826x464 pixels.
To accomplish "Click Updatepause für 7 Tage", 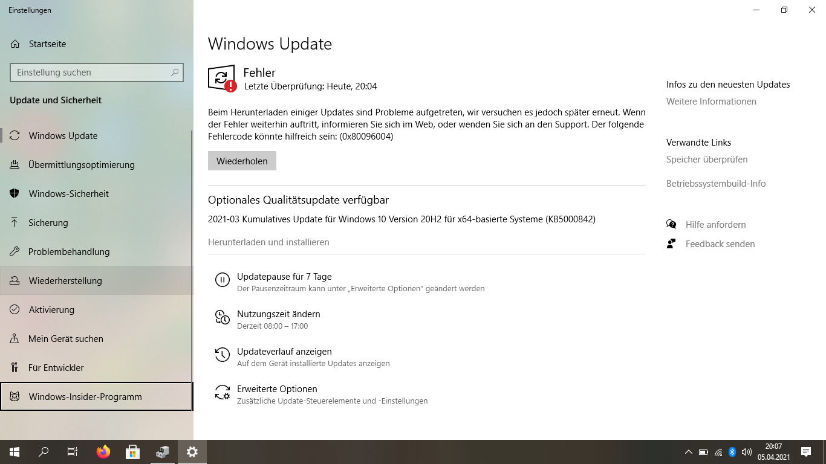I will coord(284,277).
